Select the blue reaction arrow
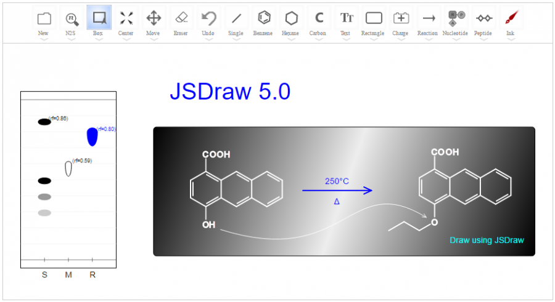Viewport: 555px width, 302px height. 337,191
